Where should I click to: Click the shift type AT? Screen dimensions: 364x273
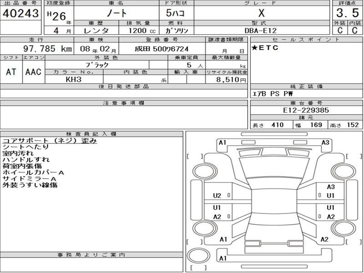(11, 72)
